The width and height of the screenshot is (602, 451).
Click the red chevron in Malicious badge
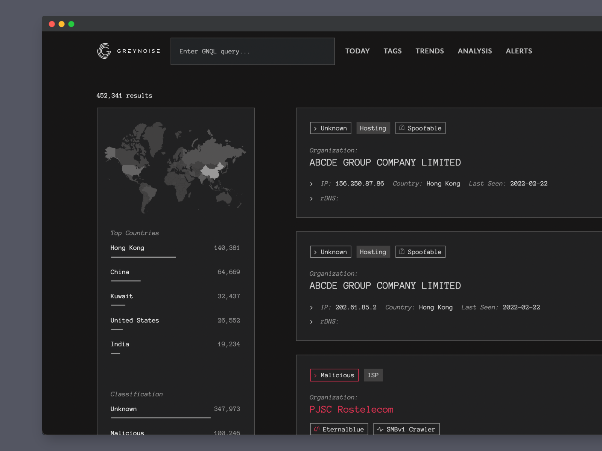[x=315, y=375]
